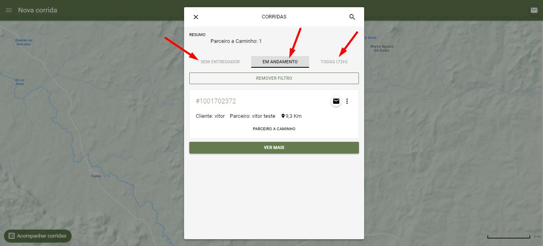Click Rio do Peixe map label
Viewport: 543px width, 246px height.
coord(20,82)
